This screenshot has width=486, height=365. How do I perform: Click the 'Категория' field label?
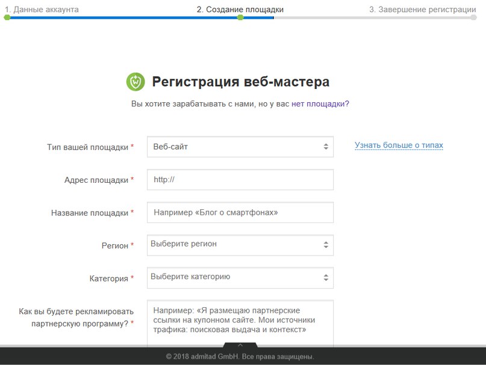click(109, 278)
